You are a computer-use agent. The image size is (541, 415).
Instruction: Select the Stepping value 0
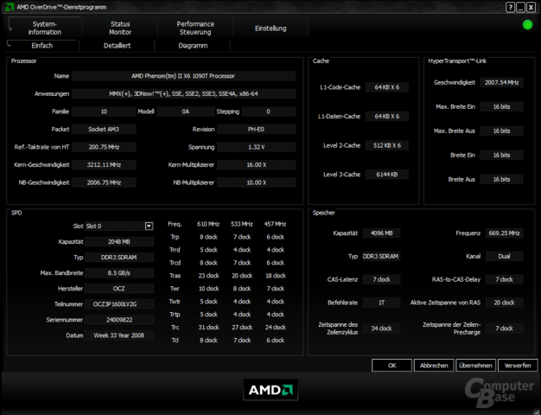268,112
